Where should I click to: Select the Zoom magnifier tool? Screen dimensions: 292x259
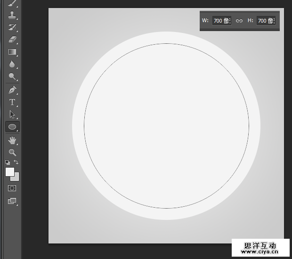point(12,152)
